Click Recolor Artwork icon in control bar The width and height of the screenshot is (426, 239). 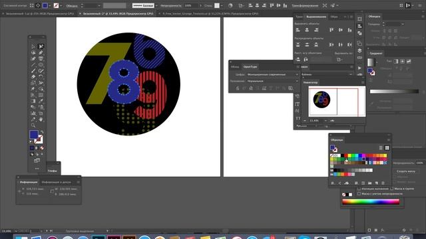[230, 5]
